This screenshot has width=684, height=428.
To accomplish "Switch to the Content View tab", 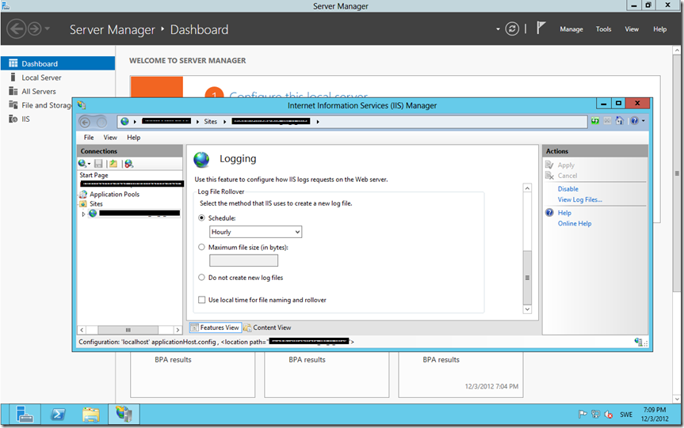I will coord(267,328).
